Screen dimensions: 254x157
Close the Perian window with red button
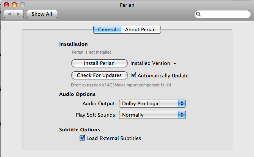6,5
